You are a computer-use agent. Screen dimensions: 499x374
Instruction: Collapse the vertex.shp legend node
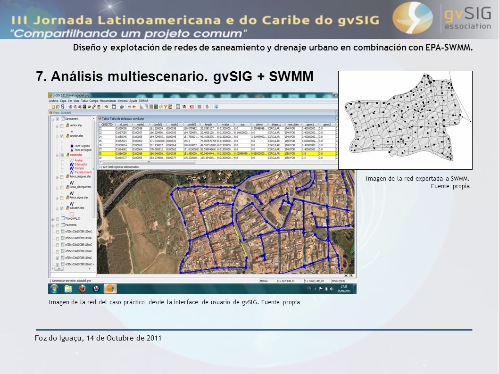(x=57, y=126)
